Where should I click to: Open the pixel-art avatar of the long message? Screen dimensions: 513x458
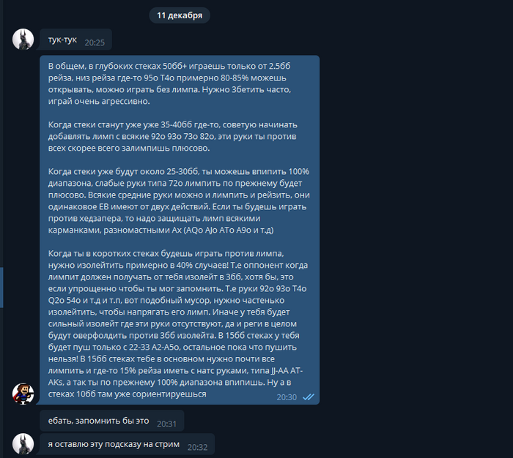tap(23, 394)
